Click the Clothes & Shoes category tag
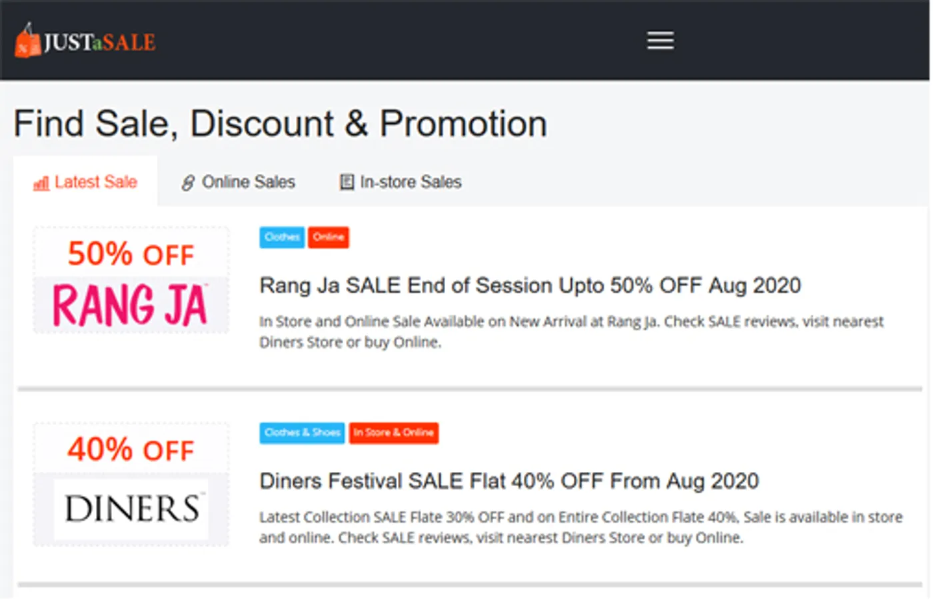 pyautogui.click(x=302, y=433)
